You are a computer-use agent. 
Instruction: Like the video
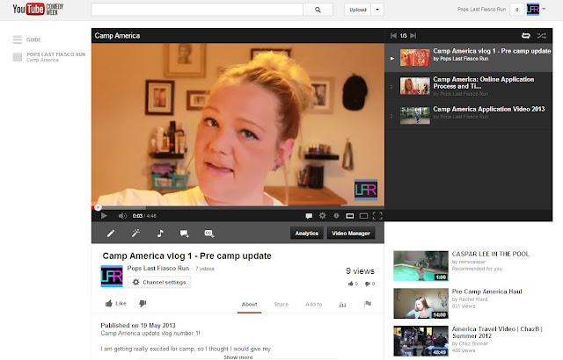[x=115, y=304]
